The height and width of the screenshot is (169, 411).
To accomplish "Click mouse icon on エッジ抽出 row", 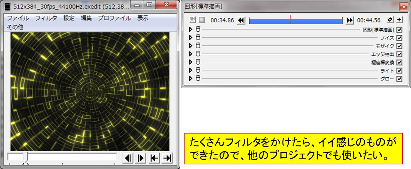I will [x=198, y=54].
